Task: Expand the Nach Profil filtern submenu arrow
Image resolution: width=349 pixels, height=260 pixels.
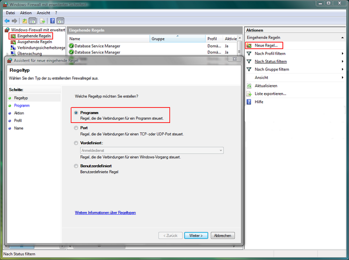Action: point(342,54)
